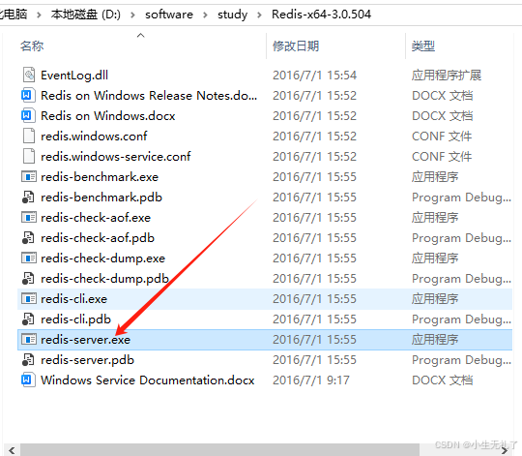Screen dimensions: 522x456
Task: Click the horizontal scrollbar thumb
Action: (x=219, y=450)
